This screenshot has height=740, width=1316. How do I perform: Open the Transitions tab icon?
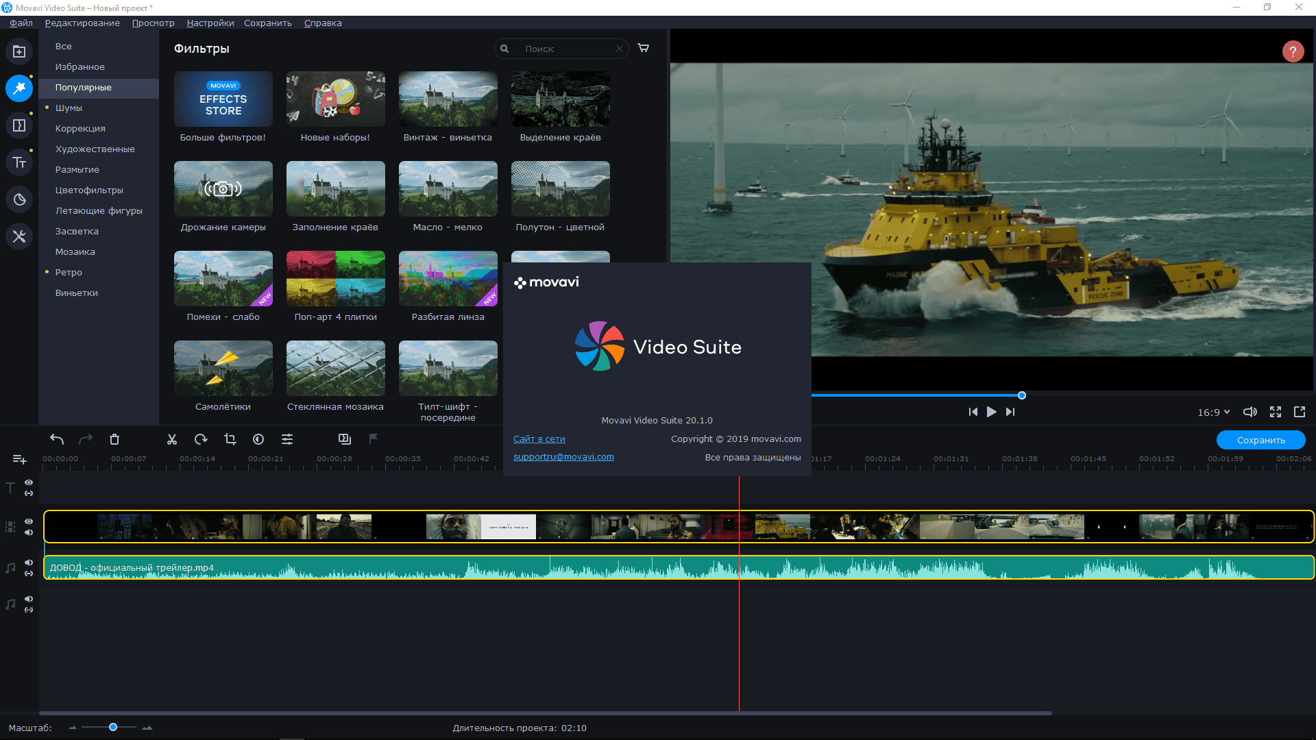pos(19,125)
